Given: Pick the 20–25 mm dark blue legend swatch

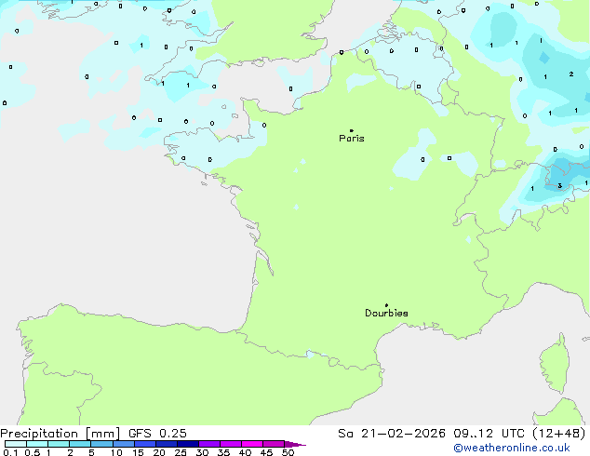Looking at the screenshot, I should [167, 444].
